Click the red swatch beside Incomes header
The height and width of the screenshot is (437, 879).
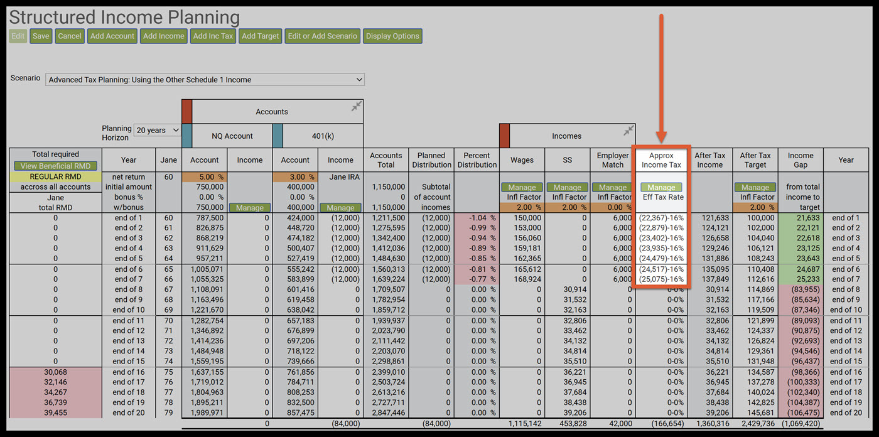[x=504, y=136]
